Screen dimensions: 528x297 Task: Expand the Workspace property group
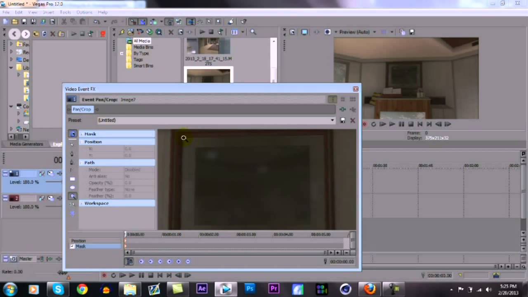82,203
